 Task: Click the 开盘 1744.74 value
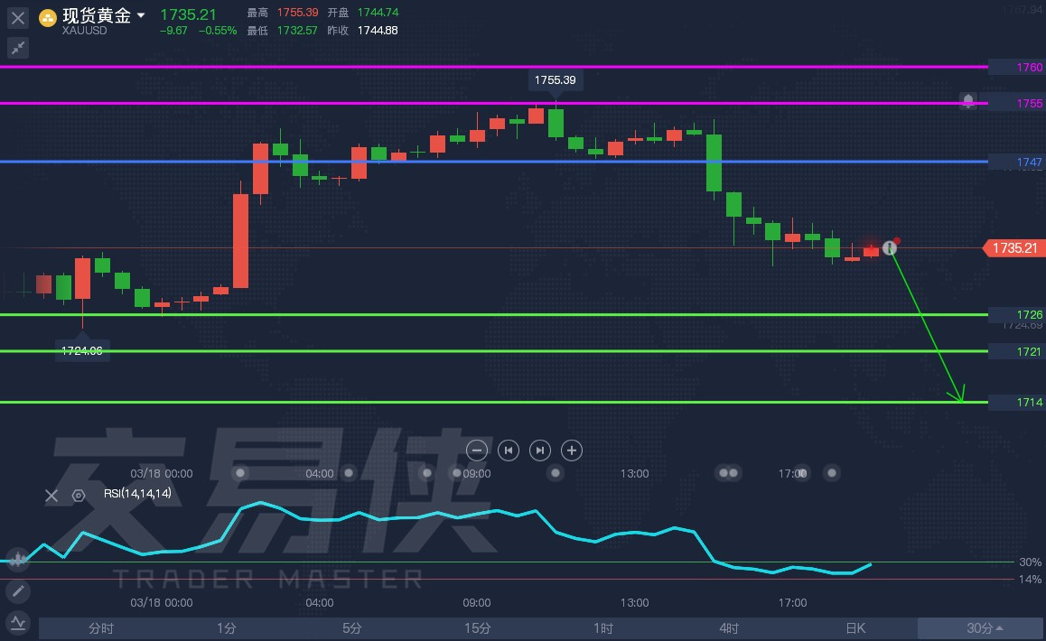coord(378,13)
